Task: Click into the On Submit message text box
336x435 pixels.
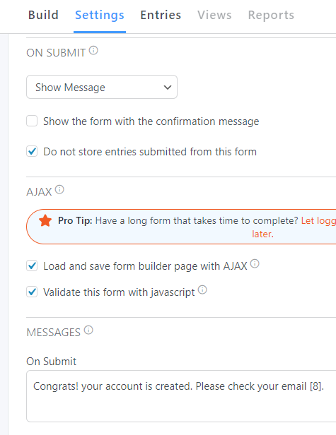Action: [181, 396]
